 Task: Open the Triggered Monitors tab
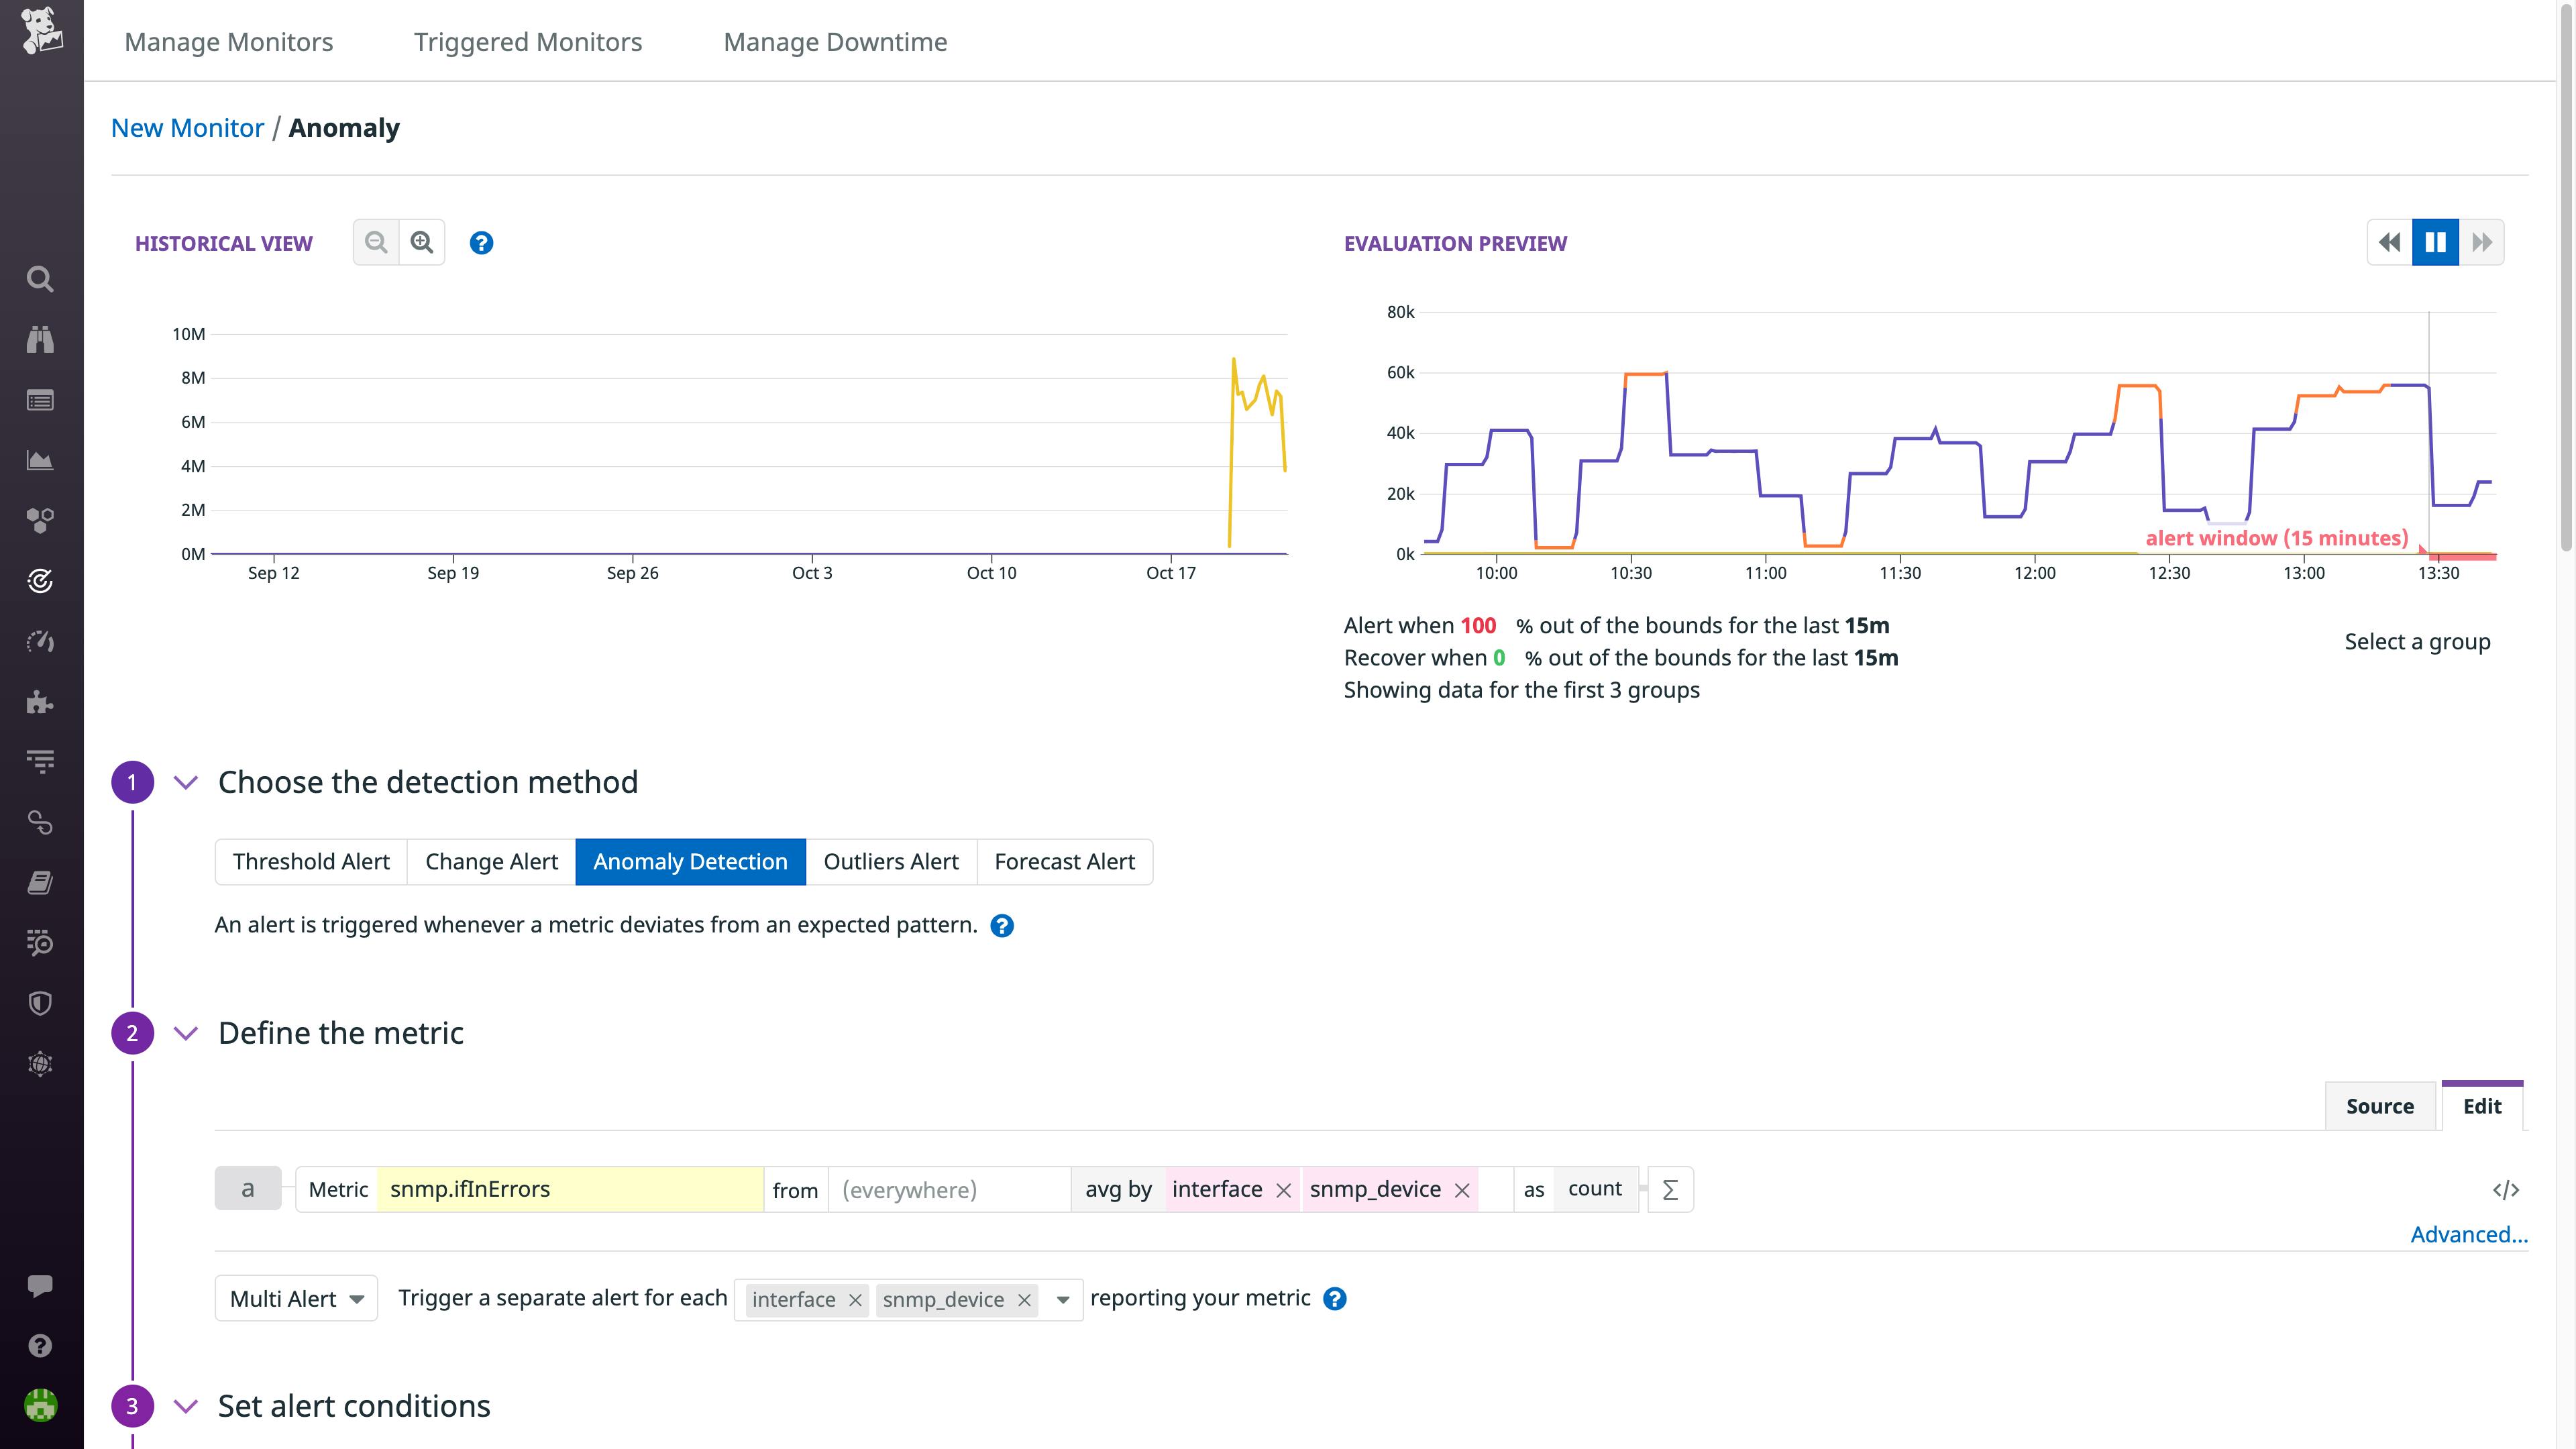(528, 42)
